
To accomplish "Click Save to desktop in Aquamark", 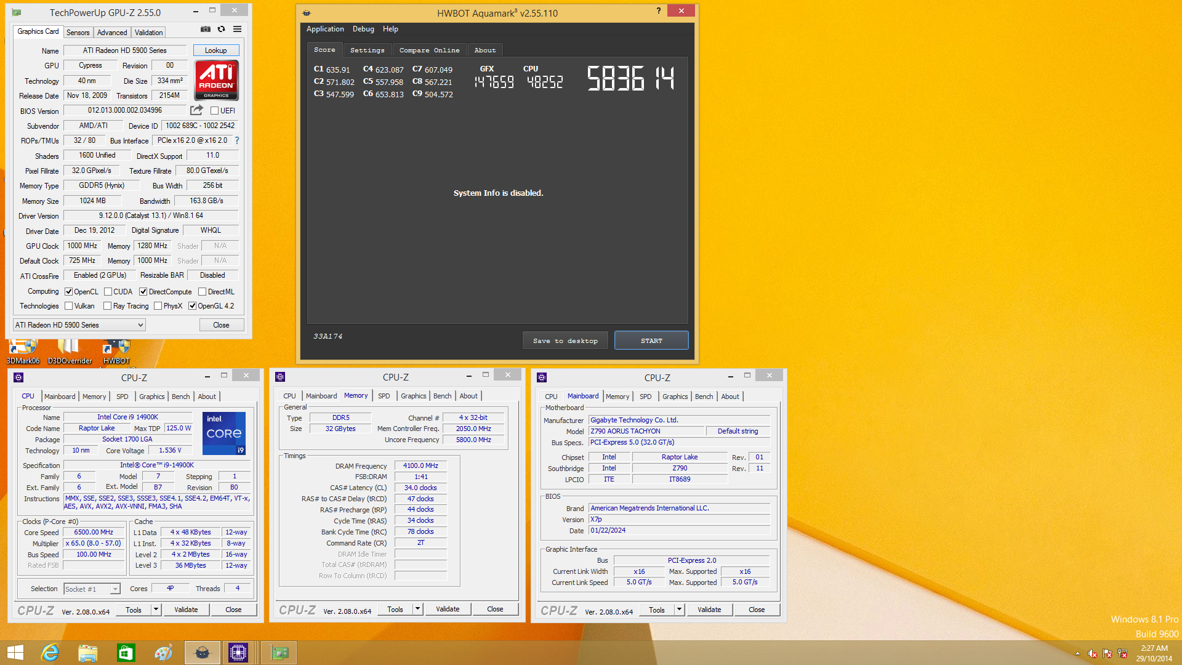I will pos(565,341).
